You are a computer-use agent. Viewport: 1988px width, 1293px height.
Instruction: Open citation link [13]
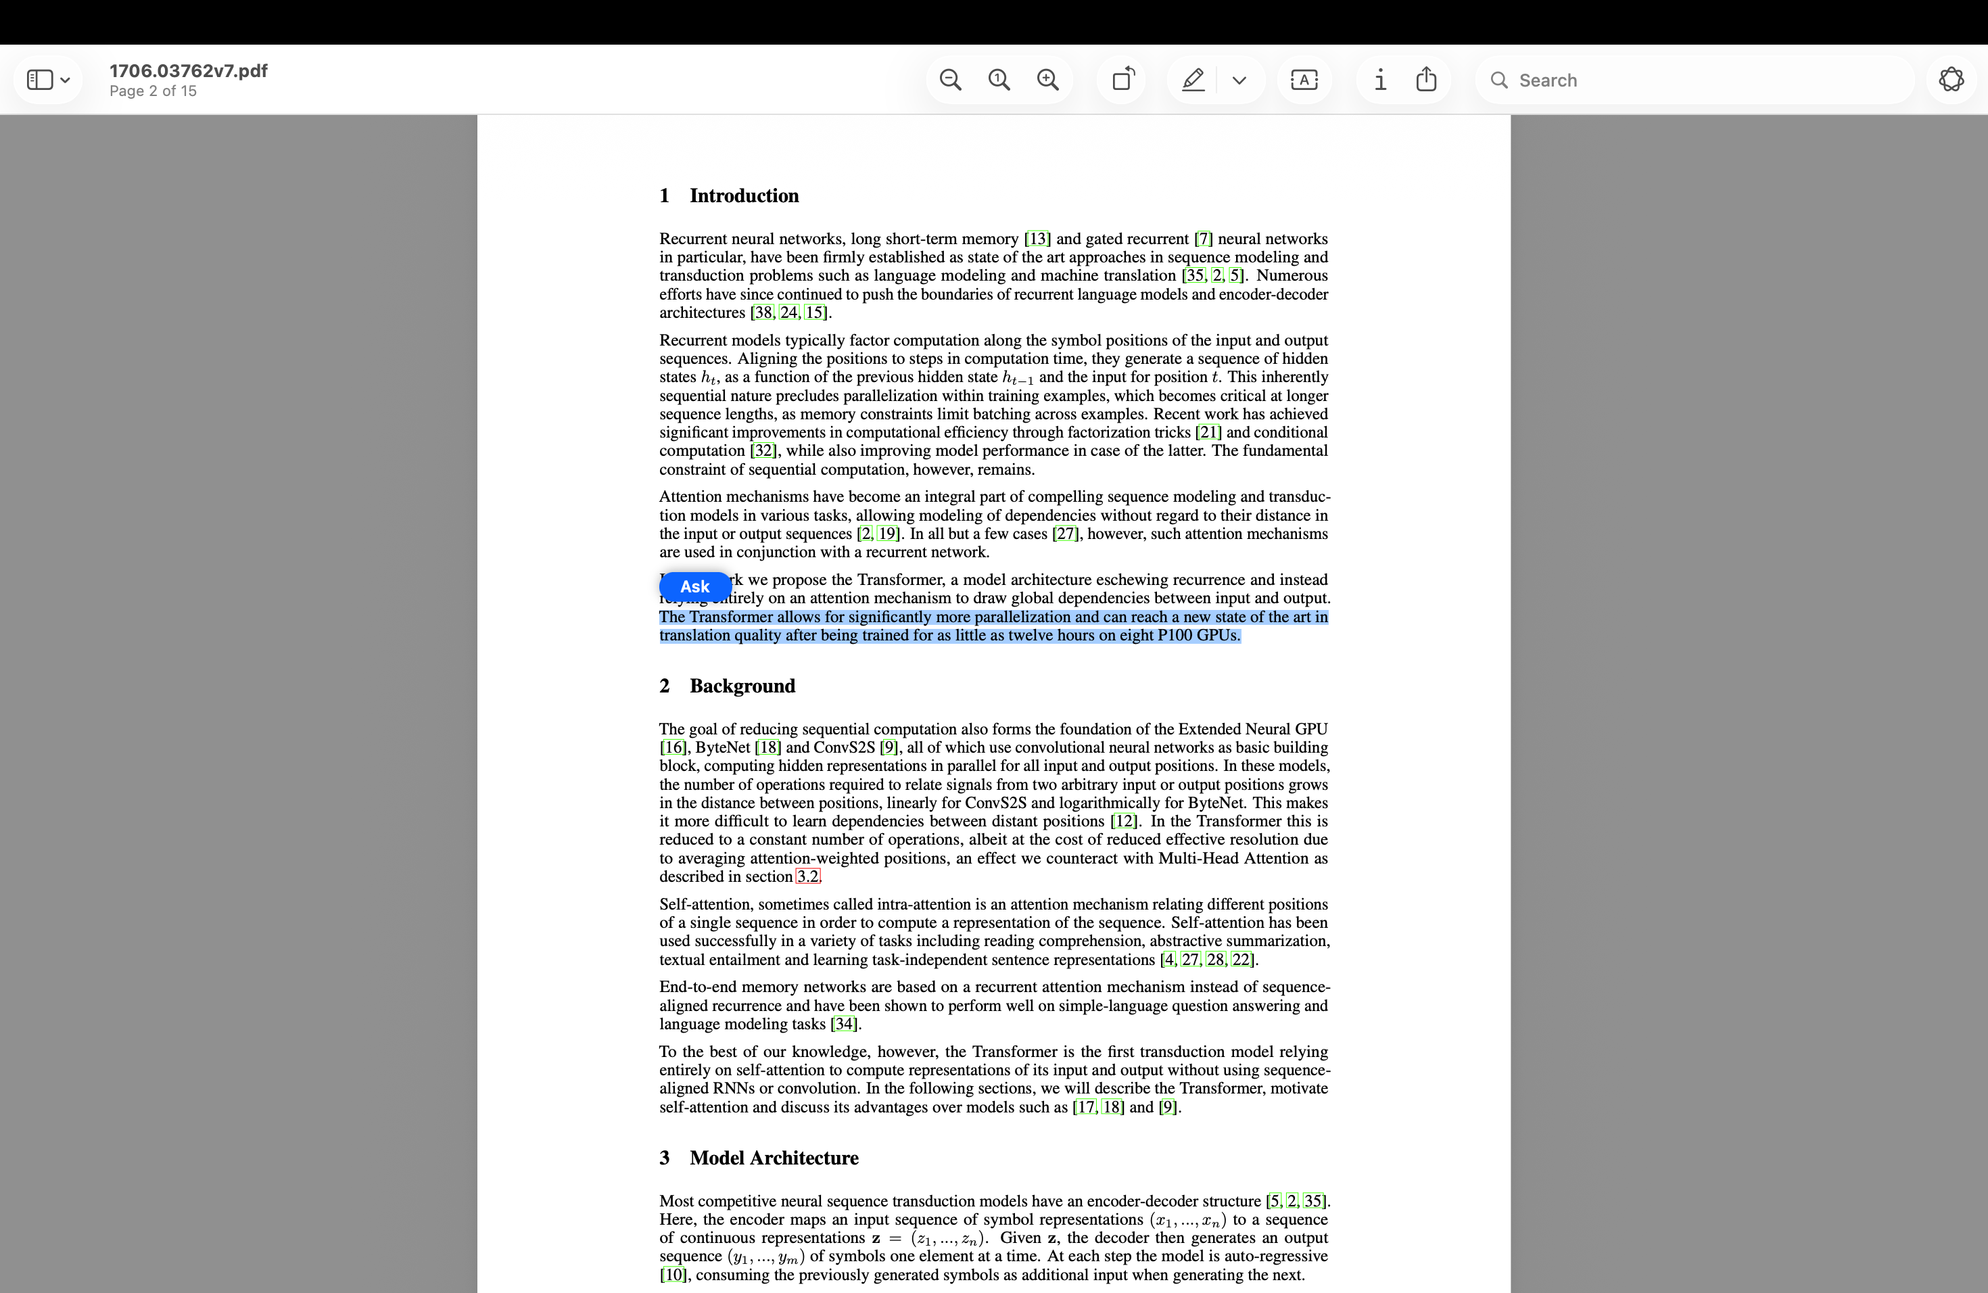1037,239
